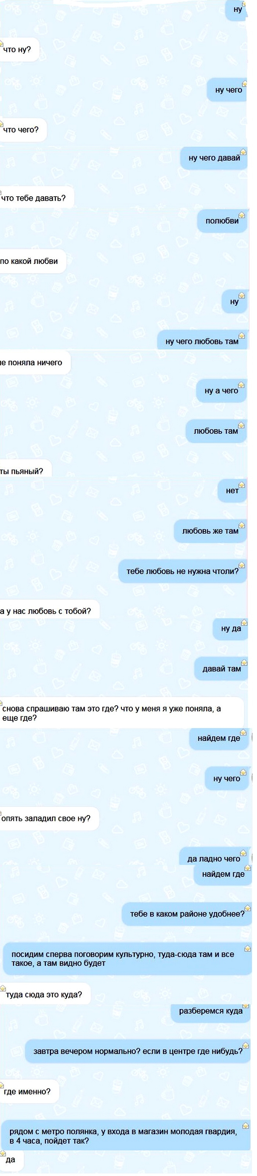Select the "что тебе давать?" message bubble
Screen dimensions: 257x1176
pyautogui.click(x=37, y=198)
